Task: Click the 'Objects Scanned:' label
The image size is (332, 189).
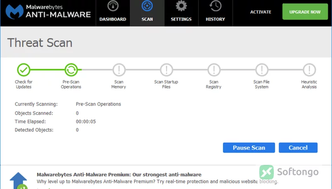Action: [34, 113]
